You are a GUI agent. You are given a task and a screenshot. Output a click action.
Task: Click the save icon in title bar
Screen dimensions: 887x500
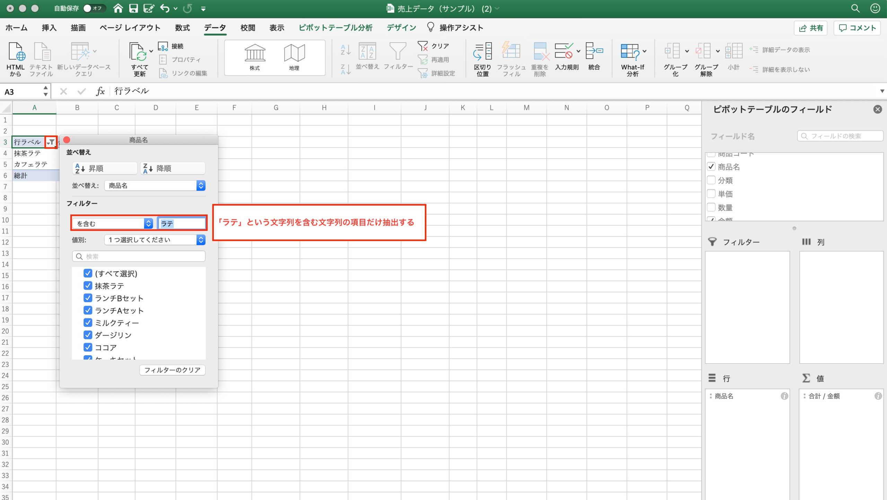pos(133,8)
